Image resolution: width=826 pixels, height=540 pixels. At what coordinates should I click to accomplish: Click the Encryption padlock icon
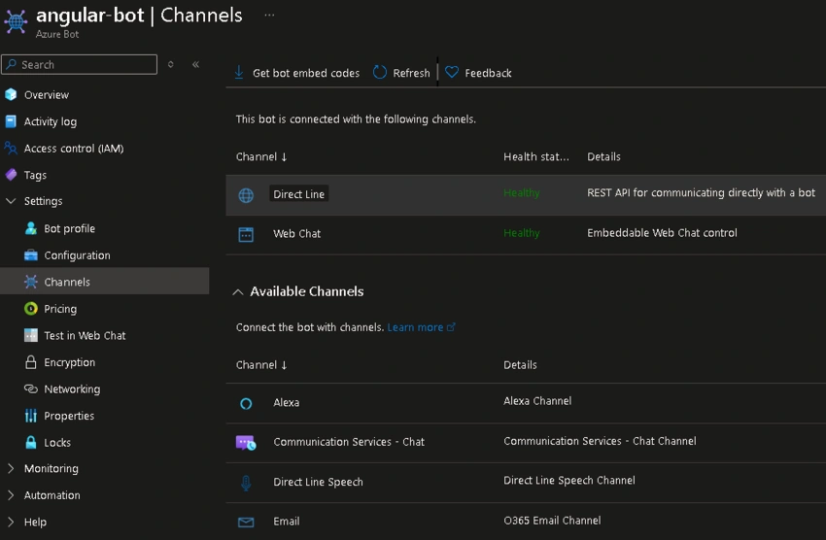(x=31, y=362)
